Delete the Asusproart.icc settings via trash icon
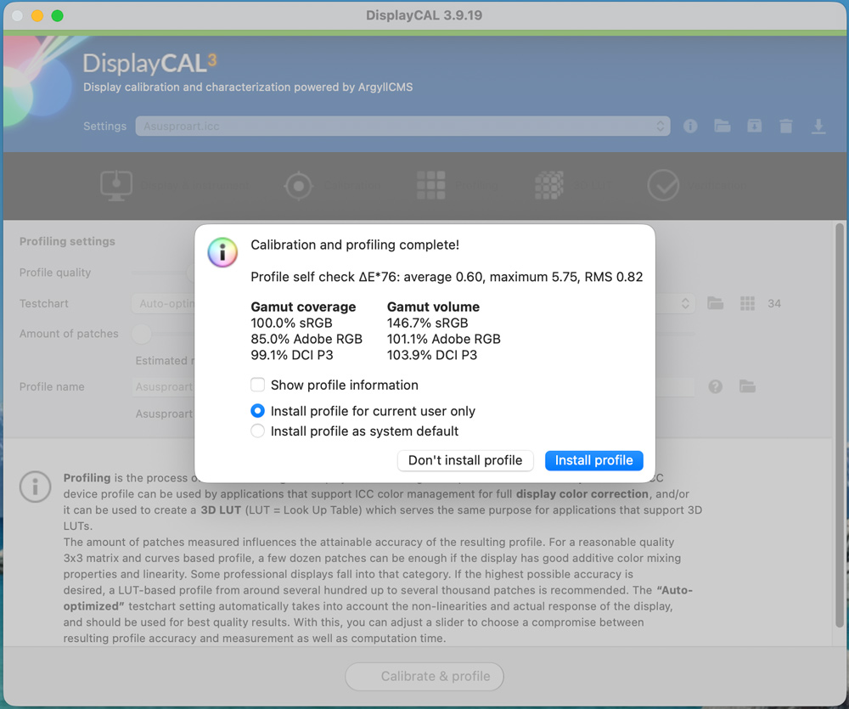 [786, 127]
